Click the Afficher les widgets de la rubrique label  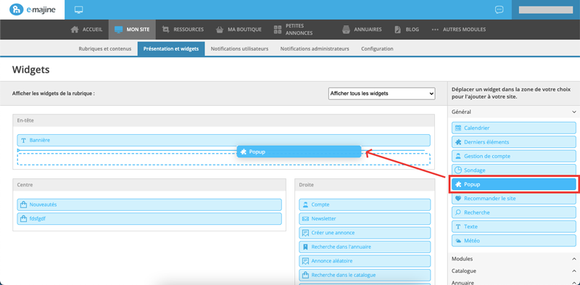pos(53,94)
